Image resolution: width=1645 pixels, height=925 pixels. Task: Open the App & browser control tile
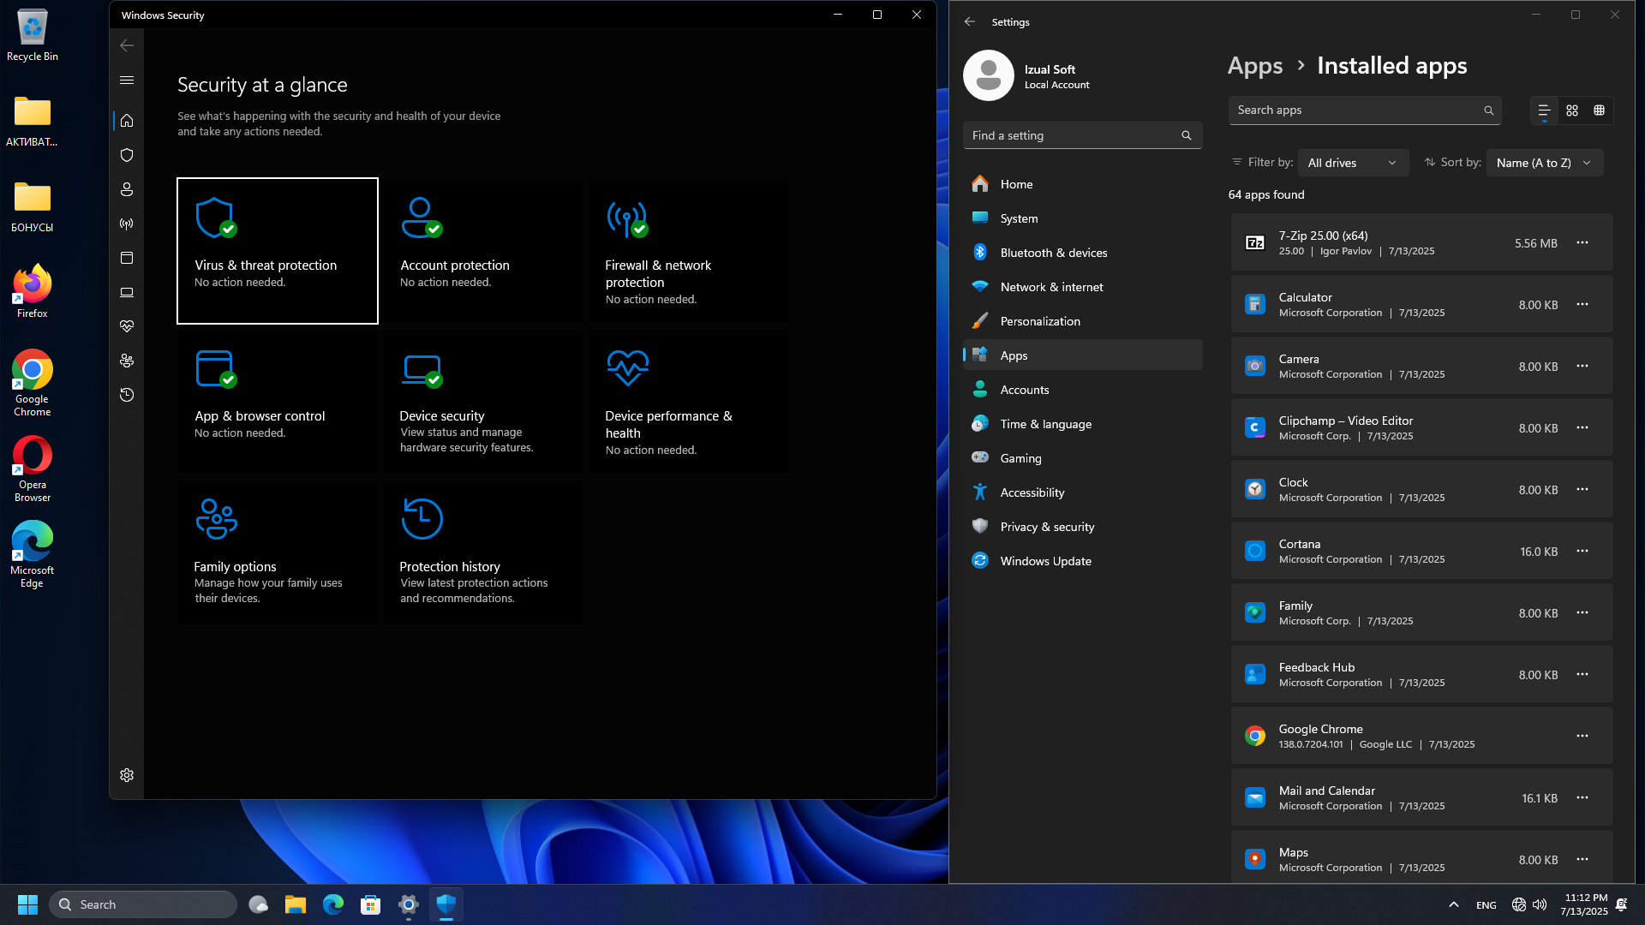(278, 402)
